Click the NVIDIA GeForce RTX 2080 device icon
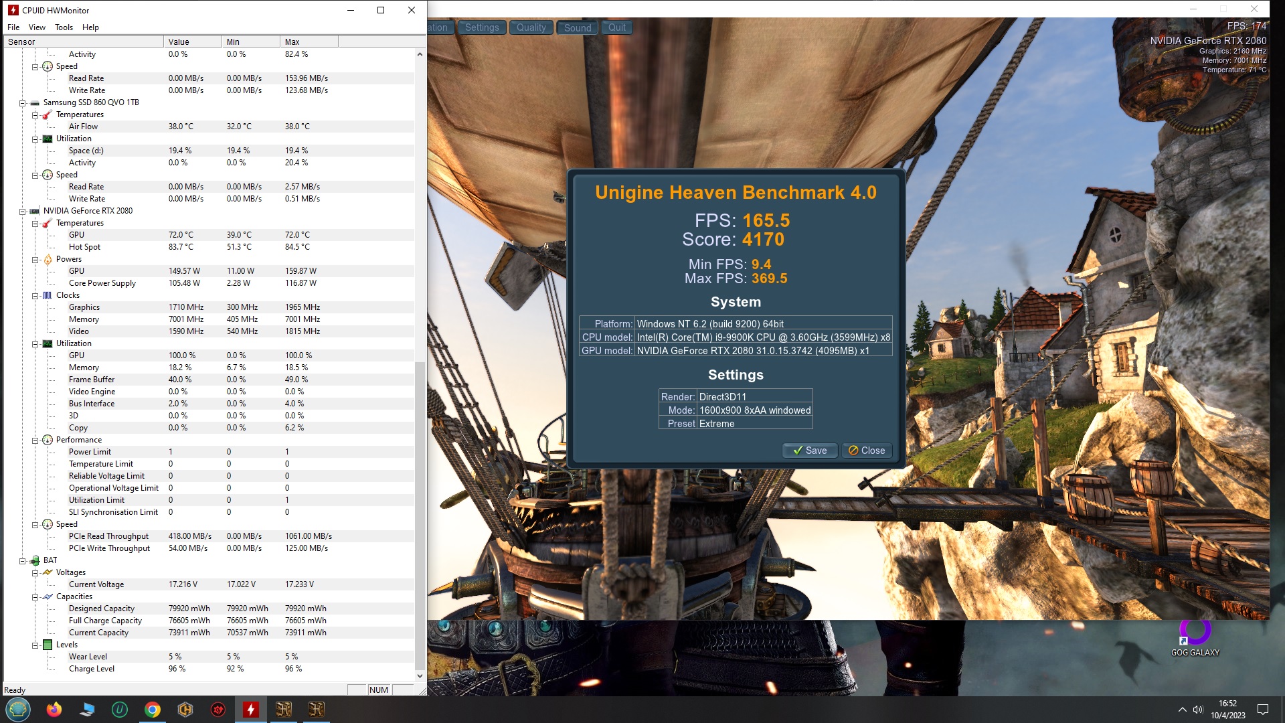 (34, 211)
